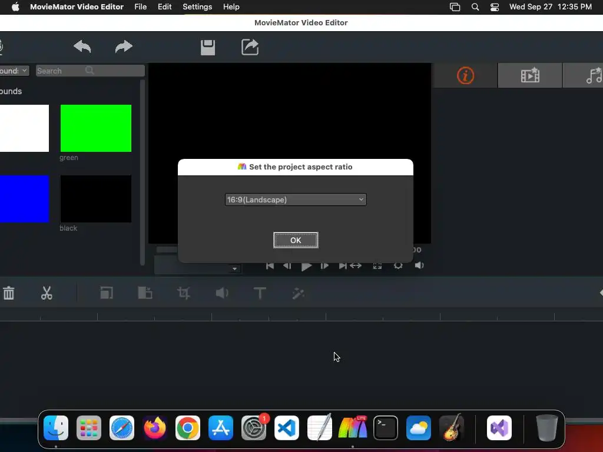Confirm aspect ratio with OK button
The height and width of the screenshot is (452, 603).
(x=296, y=240)
